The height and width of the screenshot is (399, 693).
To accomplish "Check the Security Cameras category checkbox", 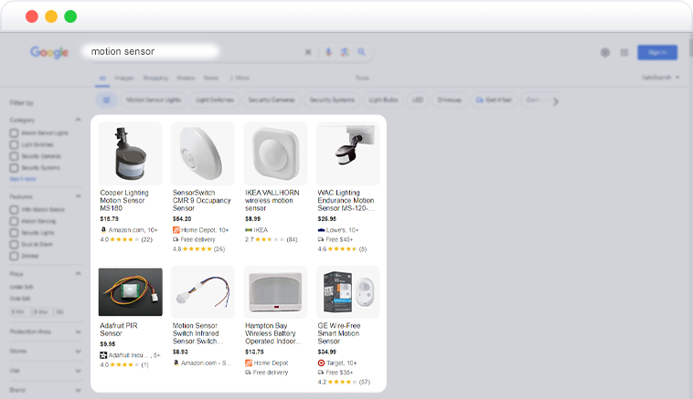I will pyautogui.click(x=14, y=156).
